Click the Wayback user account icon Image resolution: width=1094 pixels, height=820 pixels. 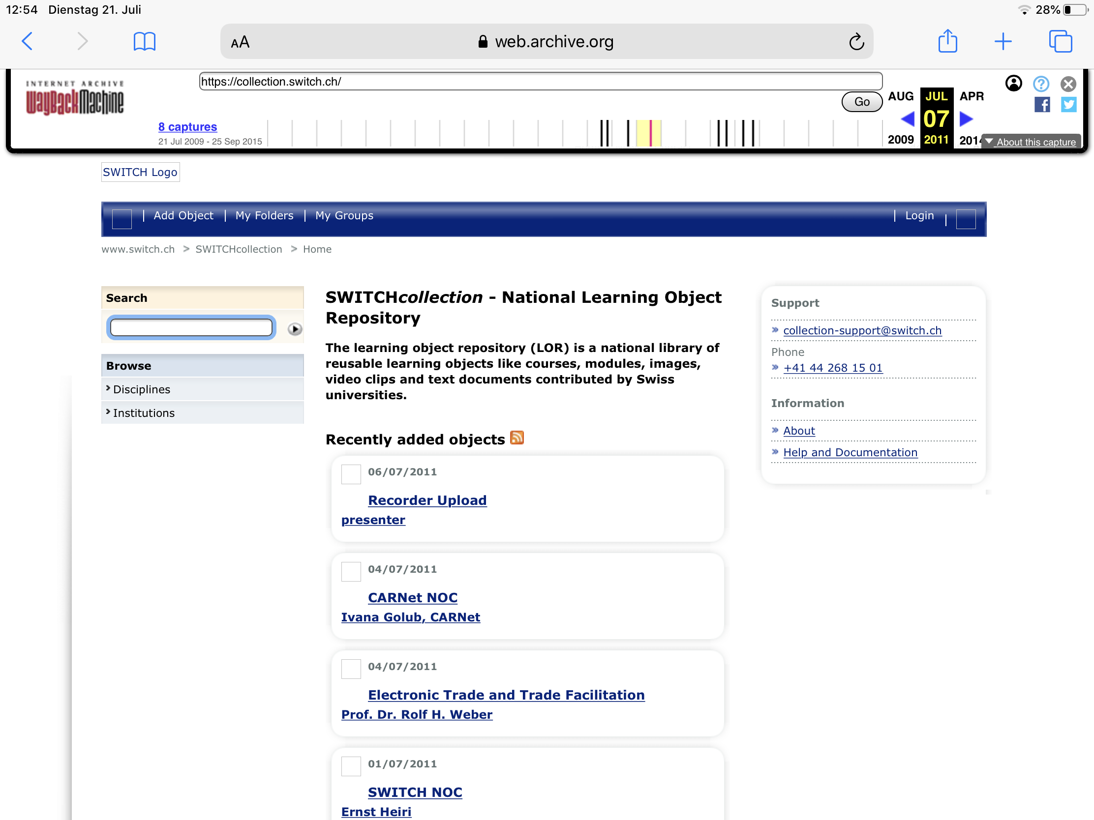click(1013, 84)
